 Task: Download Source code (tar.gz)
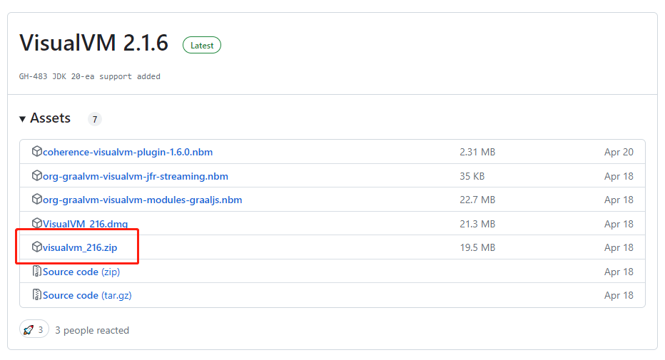pos(87,296)
